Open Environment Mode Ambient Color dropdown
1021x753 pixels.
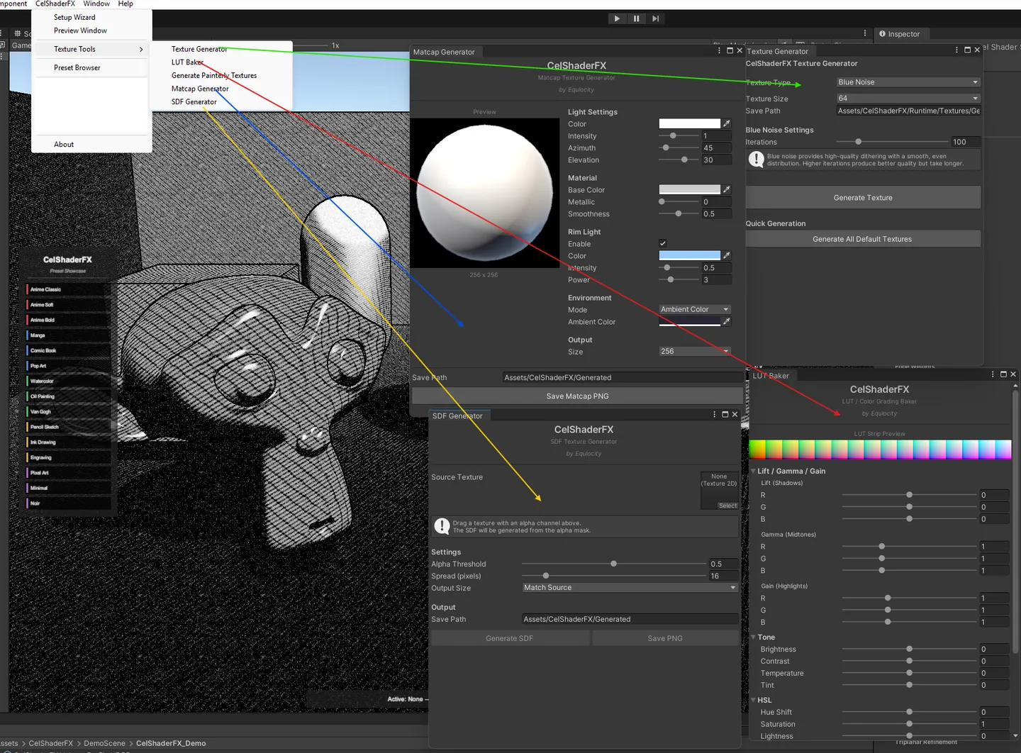(695, 309)
